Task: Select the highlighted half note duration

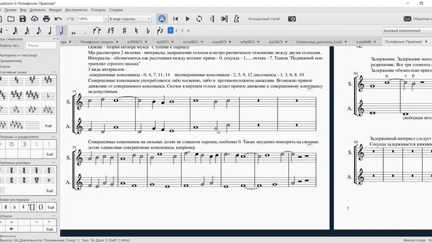Action: (x=61, y=30)
